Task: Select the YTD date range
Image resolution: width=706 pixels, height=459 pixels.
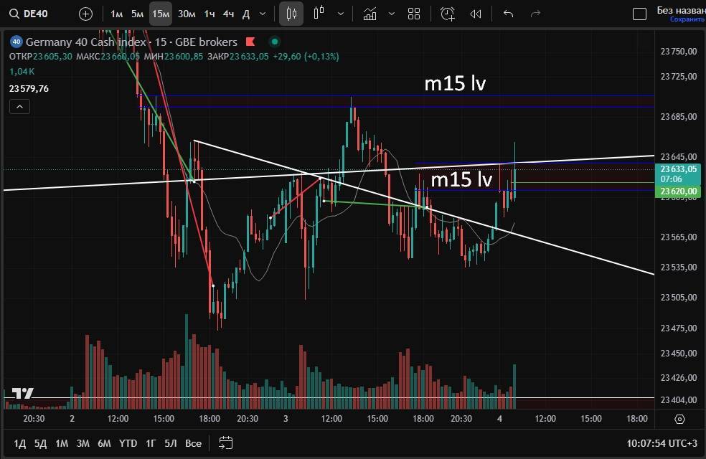Action: pos(128,443)
